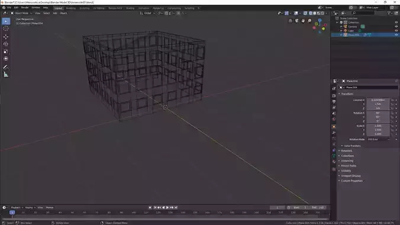Expand the Viewport Display panel
The image size is (400, 225).
351,176
